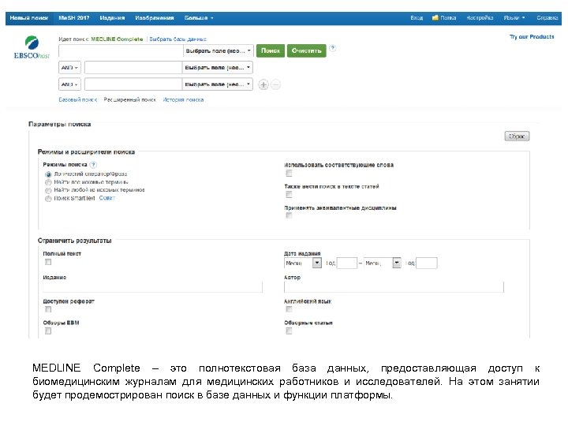Image resolution: width=568 pixels, height=426 pixels.
Task: Click the Выбрать базы данных link
Action: pos(177,39)
